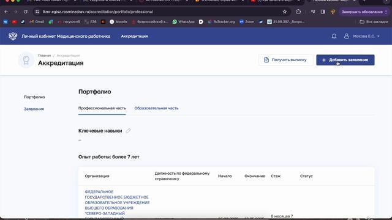
Task: Open the госуслуги bookmark
Action: point(69,22)
